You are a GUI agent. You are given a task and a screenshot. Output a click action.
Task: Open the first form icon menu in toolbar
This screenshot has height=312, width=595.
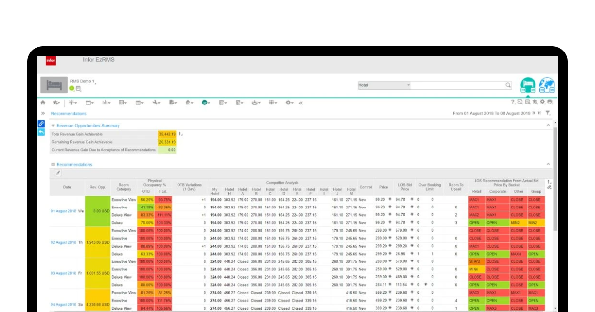[x=223, y=103]
